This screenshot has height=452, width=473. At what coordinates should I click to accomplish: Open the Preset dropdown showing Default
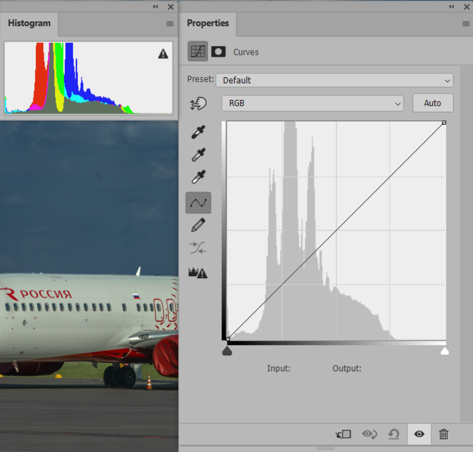coord(335,80)
